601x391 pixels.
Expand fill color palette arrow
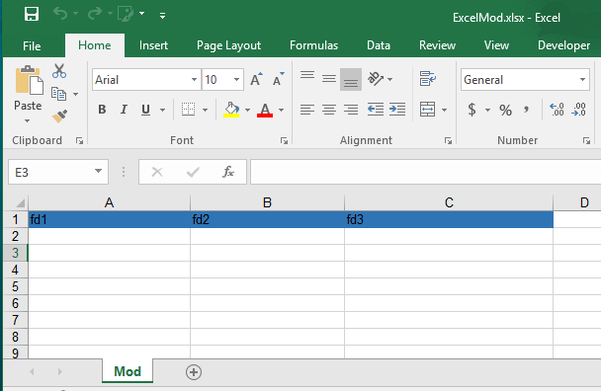point(247,110)
